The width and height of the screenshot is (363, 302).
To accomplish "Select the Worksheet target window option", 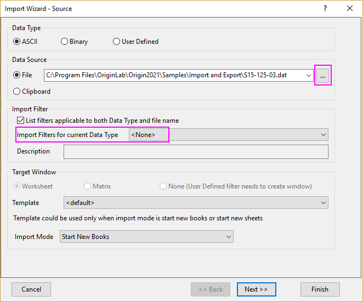I will point(18,186).
